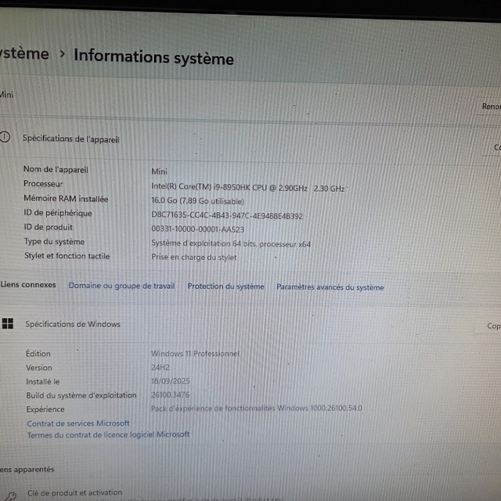This screenshot has width=501, height=501.
Task: Select the ID de périphérique label
Action: 58,213
